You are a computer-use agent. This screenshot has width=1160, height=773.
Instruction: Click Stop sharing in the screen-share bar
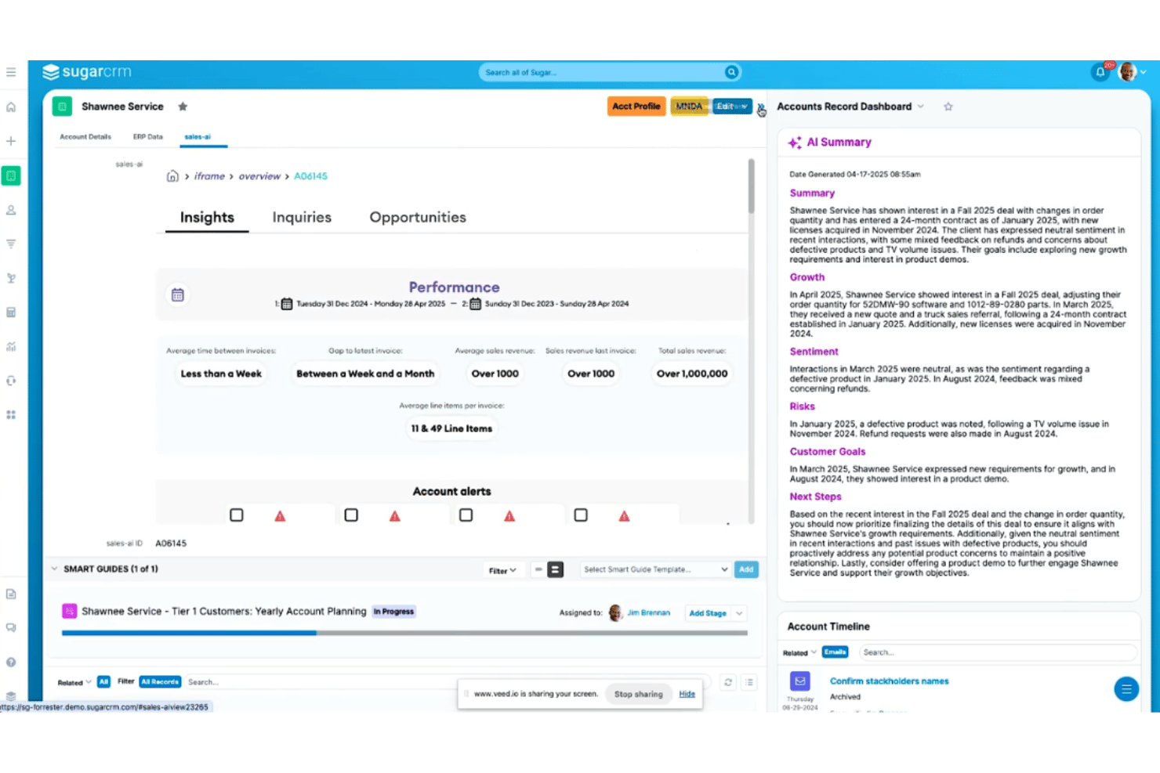(639, 694)
